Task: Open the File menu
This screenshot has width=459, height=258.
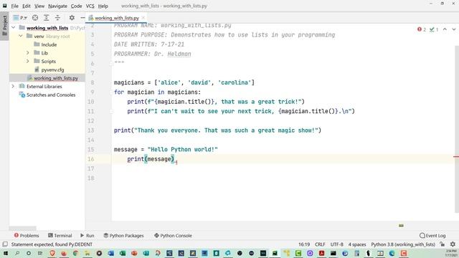Action: click(x=14, y=6)
